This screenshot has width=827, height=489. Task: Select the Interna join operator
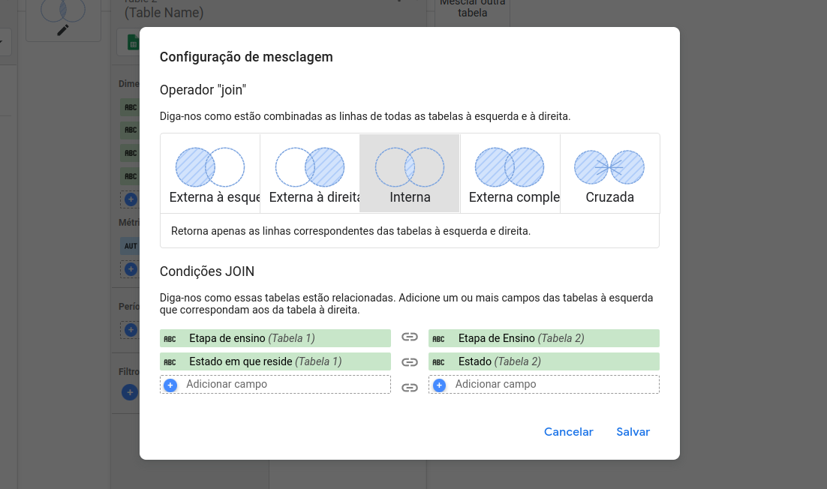pyautogui.click(x=410, y=174)
